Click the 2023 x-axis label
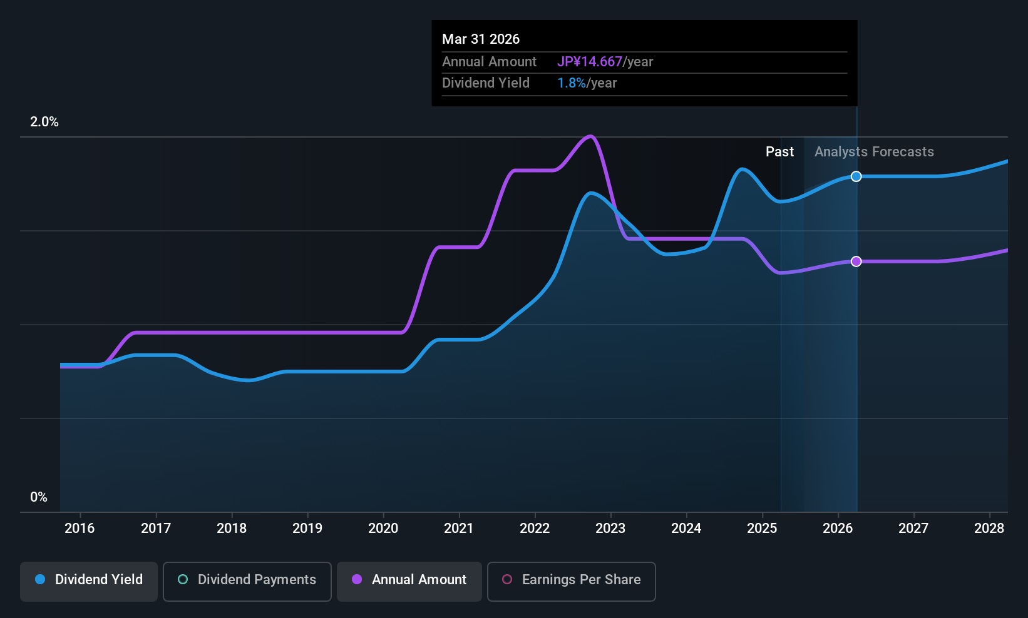 tap(610, 529)
